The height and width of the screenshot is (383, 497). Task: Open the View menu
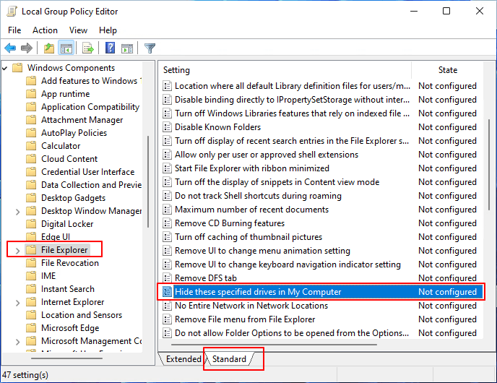[78, 30]
